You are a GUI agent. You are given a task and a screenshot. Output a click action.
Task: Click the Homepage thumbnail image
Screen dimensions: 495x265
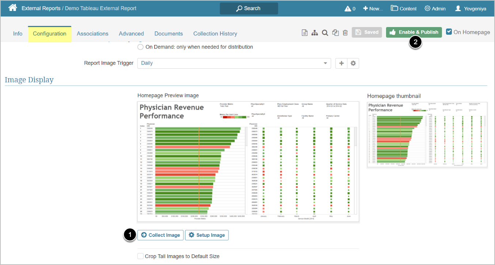click(x=427, y=134)
